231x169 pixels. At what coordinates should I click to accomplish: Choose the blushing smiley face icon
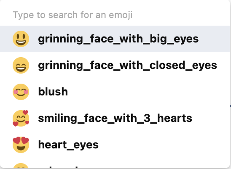pos(21,92)
